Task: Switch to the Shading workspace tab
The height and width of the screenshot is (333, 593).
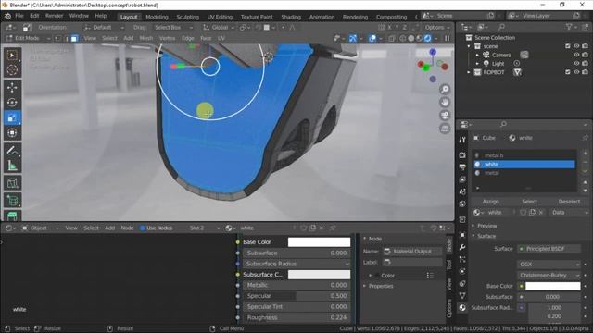Action: (291, 17)
